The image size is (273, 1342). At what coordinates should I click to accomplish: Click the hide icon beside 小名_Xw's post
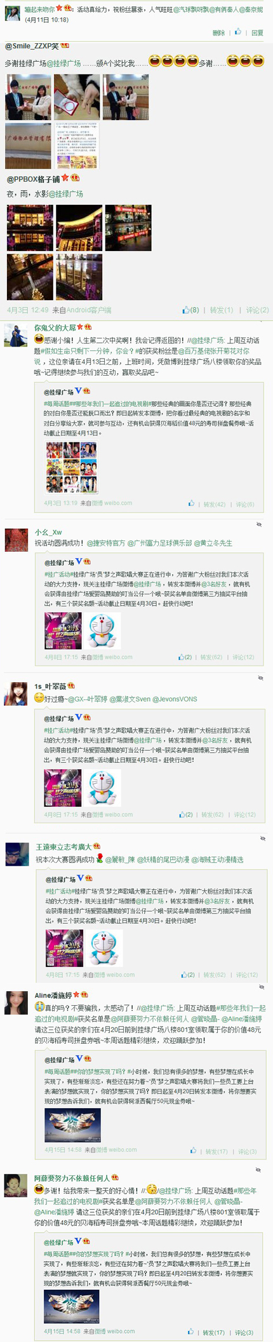click(259, 525)
